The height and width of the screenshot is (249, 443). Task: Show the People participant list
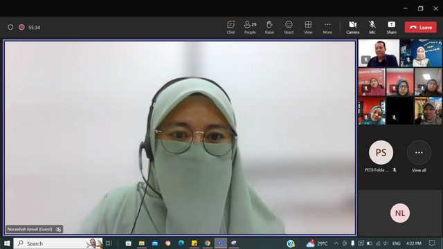coord(250,28)
